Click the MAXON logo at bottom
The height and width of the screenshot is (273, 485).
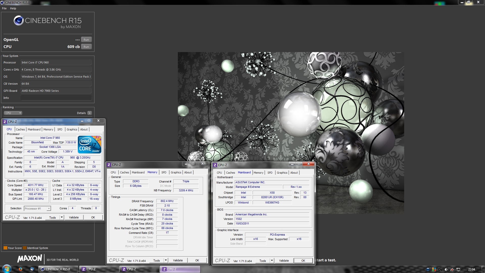(x=30, y=258)
